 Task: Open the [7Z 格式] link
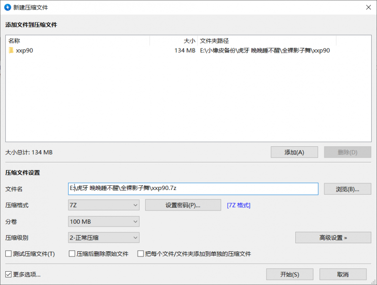[x=238, y=205]
